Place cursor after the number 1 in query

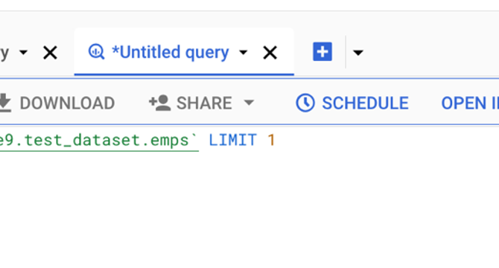pos(276,140)
